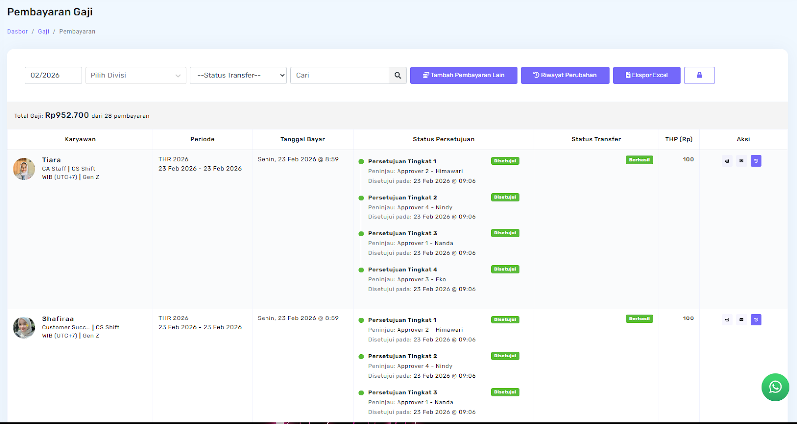
Task: Export data with Ekspor Excel
Action: pyautogui.click(x=647, y=75)
